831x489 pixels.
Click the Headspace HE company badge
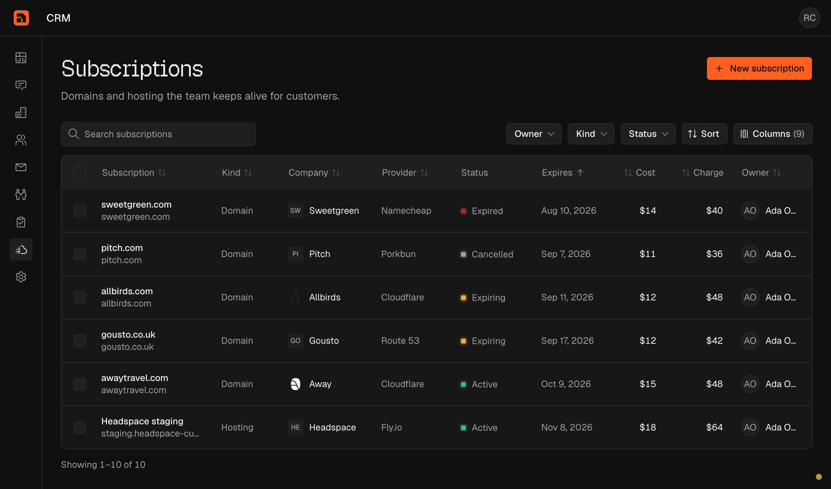pos(295,427)
